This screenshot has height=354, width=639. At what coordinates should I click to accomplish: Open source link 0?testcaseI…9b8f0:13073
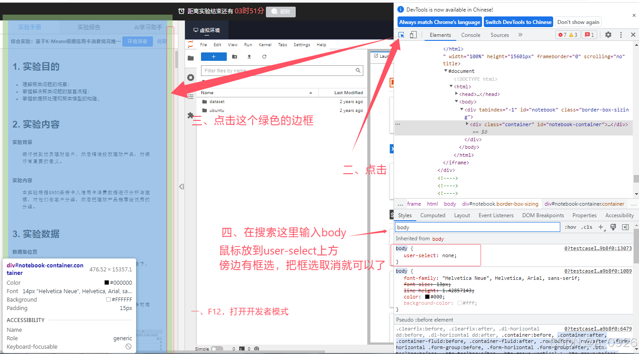point(598,248)
